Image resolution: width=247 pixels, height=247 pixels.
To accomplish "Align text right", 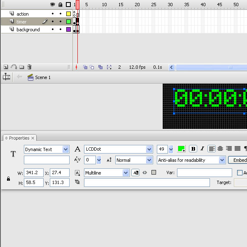I will [229, 149].
